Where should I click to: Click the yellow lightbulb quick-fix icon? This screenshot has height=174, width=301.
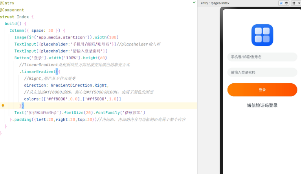[3, 106]
